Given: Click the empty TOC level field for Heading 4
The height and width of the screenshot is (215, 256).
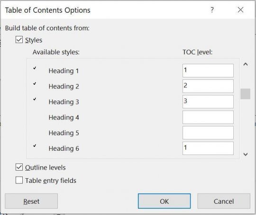Looking at the screenshot, I should (208, 117).
